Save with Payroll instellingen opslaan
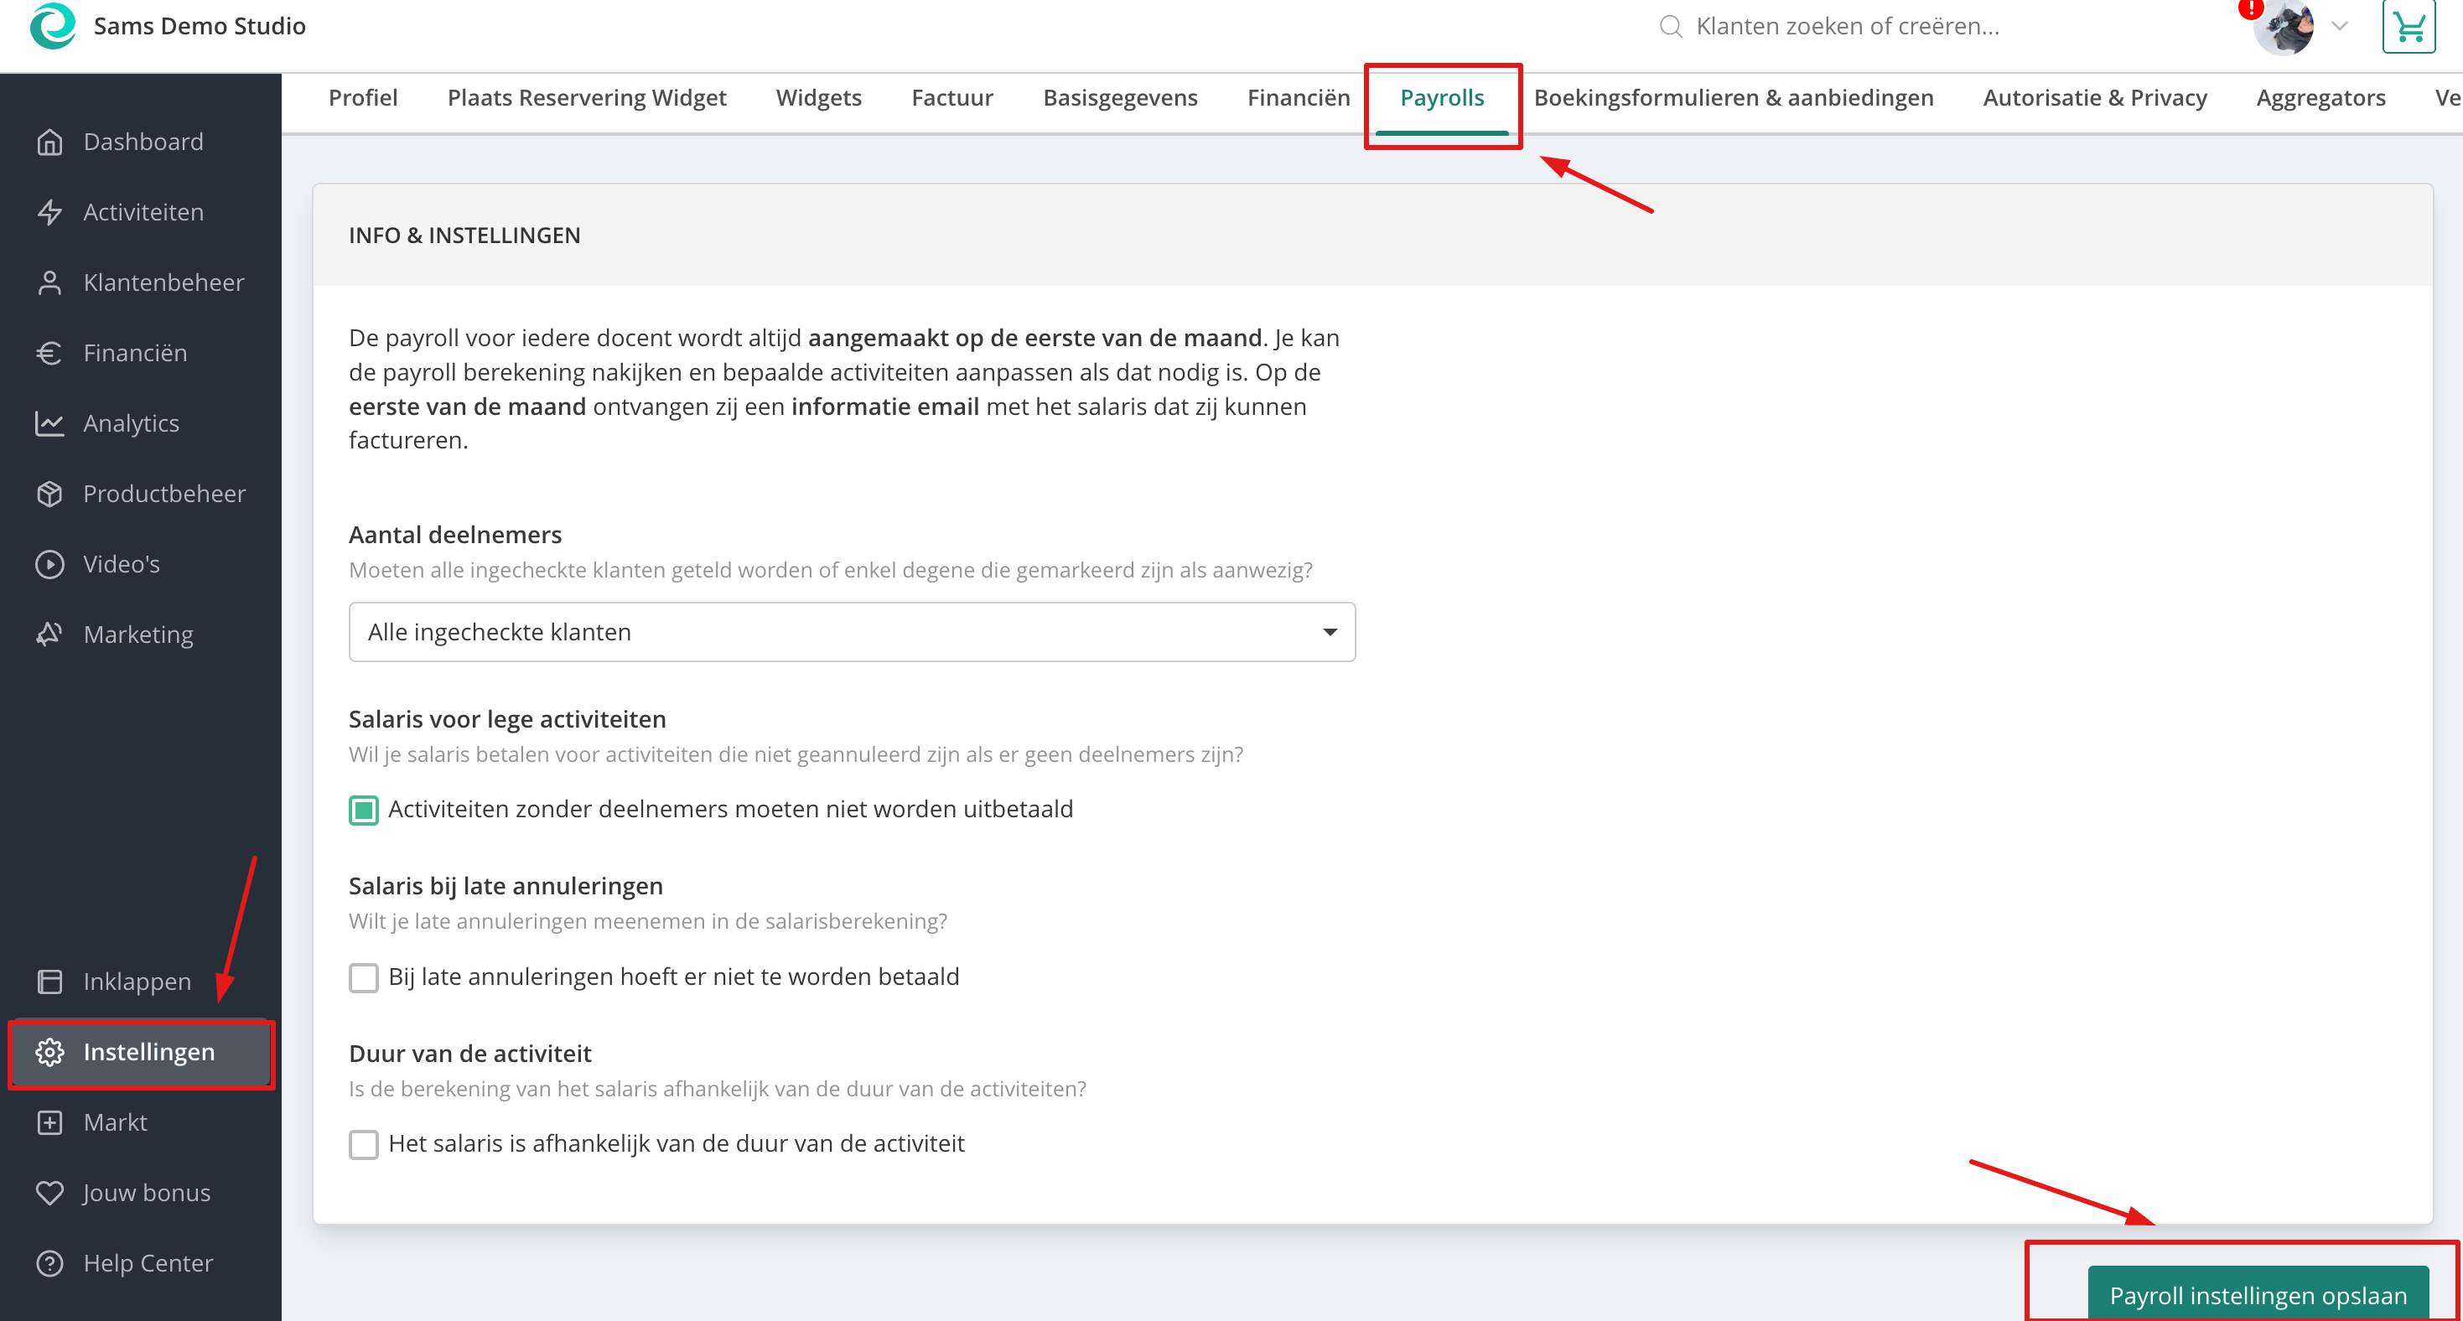The height and width of the screenshot is (1321, 2463). [x=2258, y=1294]
